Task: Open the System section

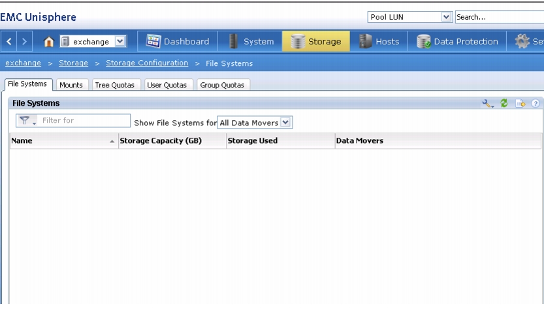Action: [x=249, y=41]
